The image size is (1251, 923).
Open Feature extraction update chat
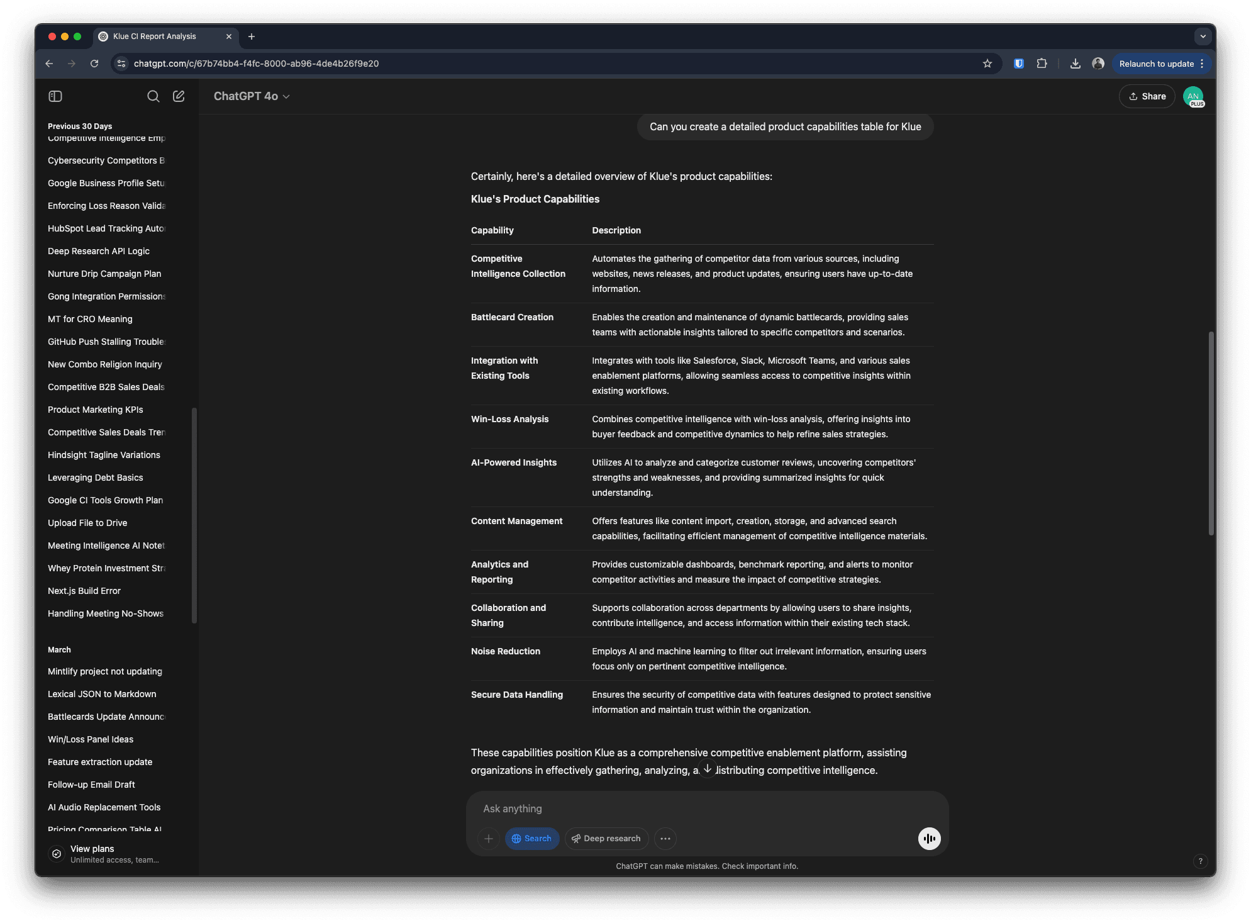click(100, 762)
